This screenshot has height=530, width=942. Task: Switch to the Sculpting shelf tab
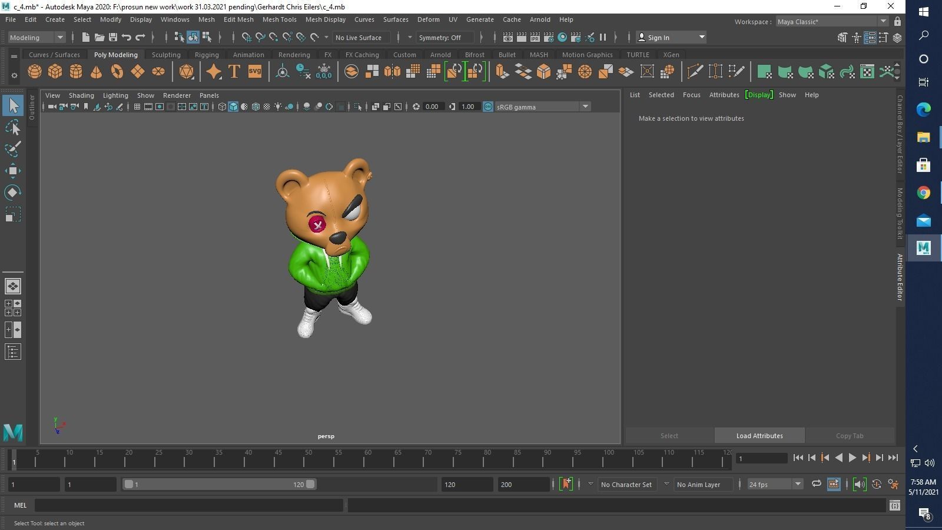pyautogui.click(x=166, y=55)
